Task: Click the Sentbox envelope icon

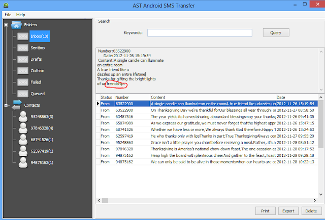Action: tap(23, 48)
